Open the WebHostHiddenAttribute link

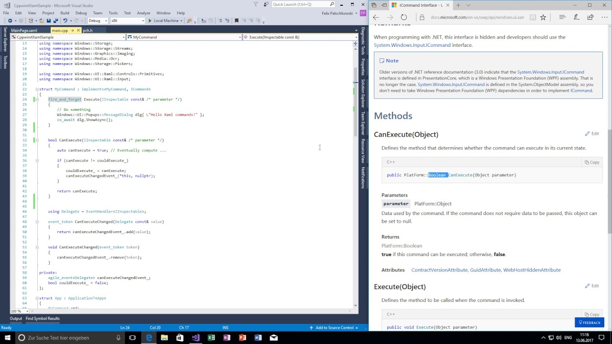point(532,270)
